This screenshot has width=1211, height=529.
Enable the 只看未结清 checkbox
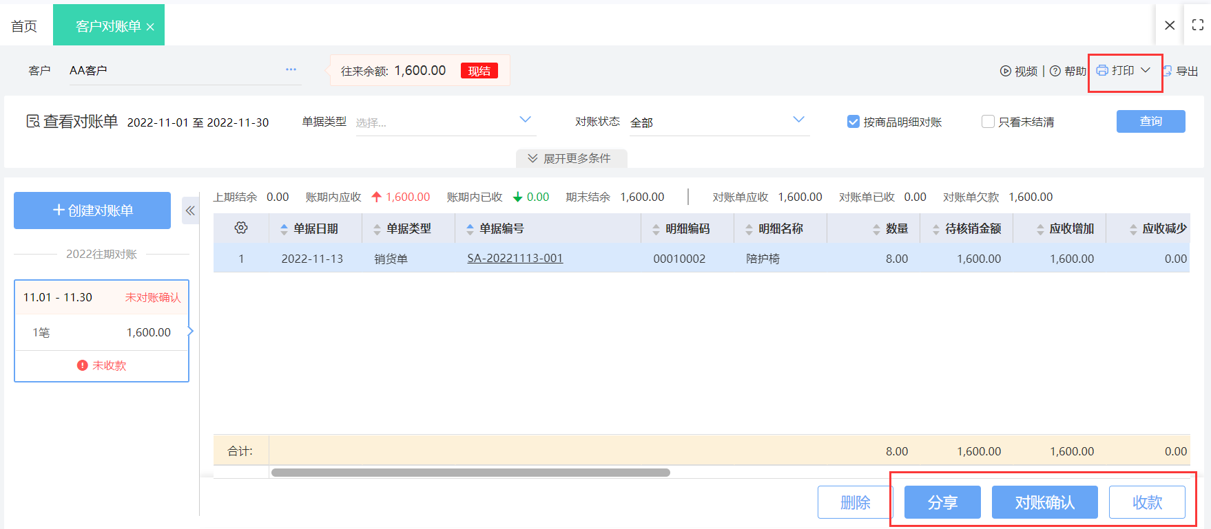pyautogui.click(x=988, y=122)
